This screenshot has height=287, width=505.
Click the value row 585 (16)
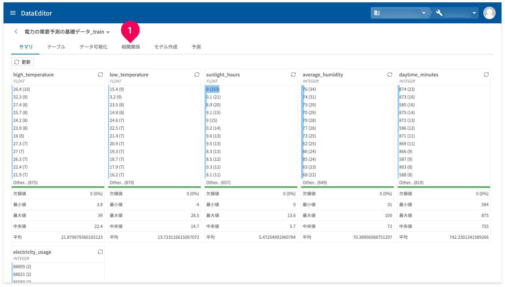pyautogui.click(x=444, y=105)
